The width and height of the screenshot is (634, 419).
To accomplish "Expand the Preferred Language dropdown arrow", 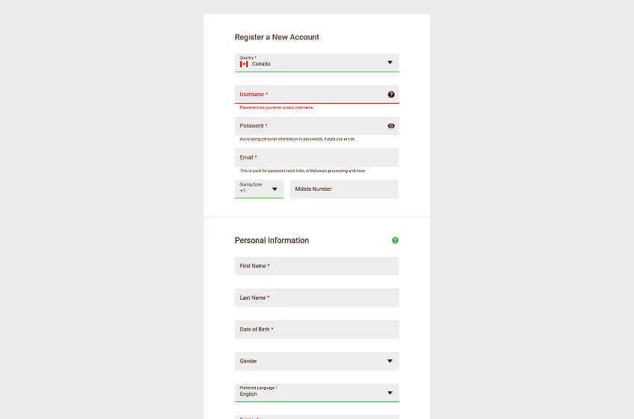I will coord(389,393).
